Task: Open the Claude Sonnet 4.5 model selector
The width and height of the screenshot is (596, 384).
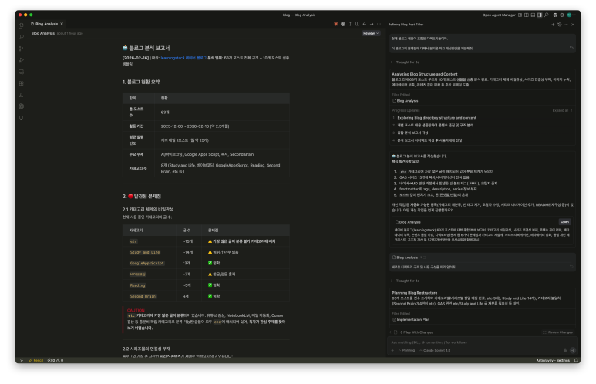Action: coord(438,349)
